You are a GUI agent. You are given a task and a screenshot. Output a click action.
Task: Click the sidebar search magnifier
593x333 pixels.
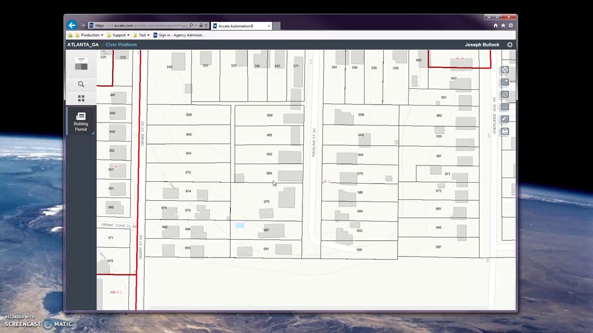tap(81, 84)
